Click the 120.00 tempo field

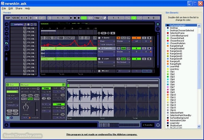(16, 18)
